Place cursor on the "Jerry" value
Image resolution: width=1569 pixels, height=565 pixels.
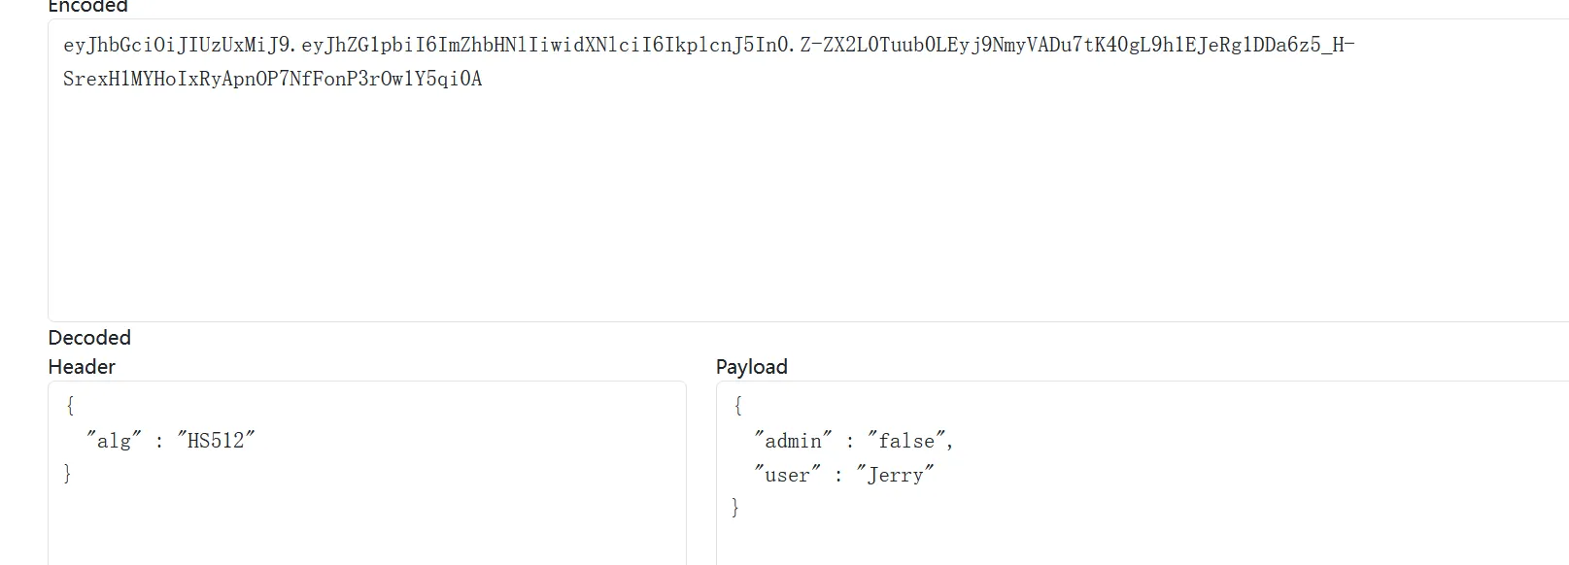pyautogui.click(x=895, y=476)
